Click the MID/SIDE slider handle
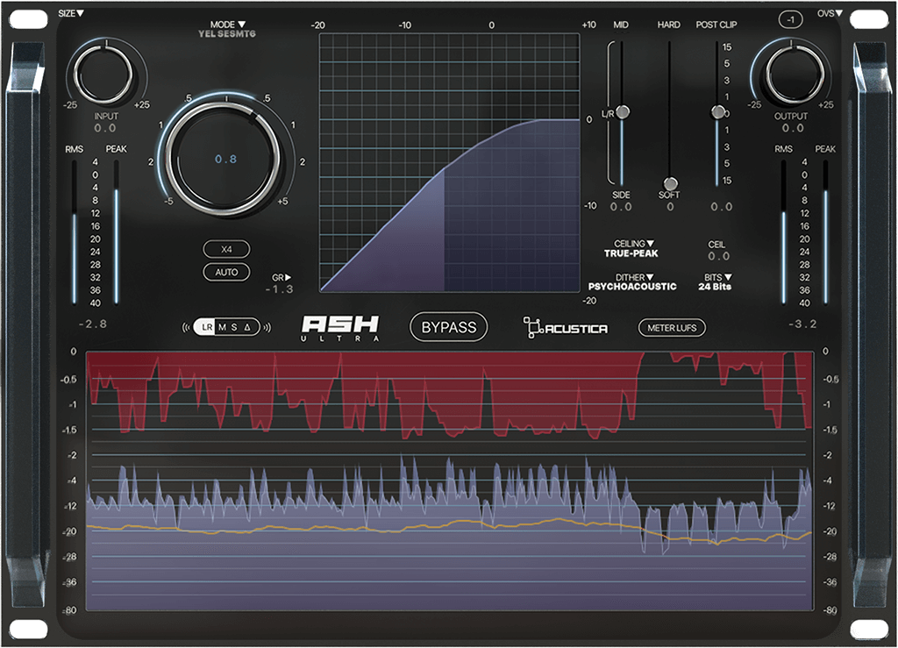This screenshot has width=898, height=648. click(x=623, y=111)
